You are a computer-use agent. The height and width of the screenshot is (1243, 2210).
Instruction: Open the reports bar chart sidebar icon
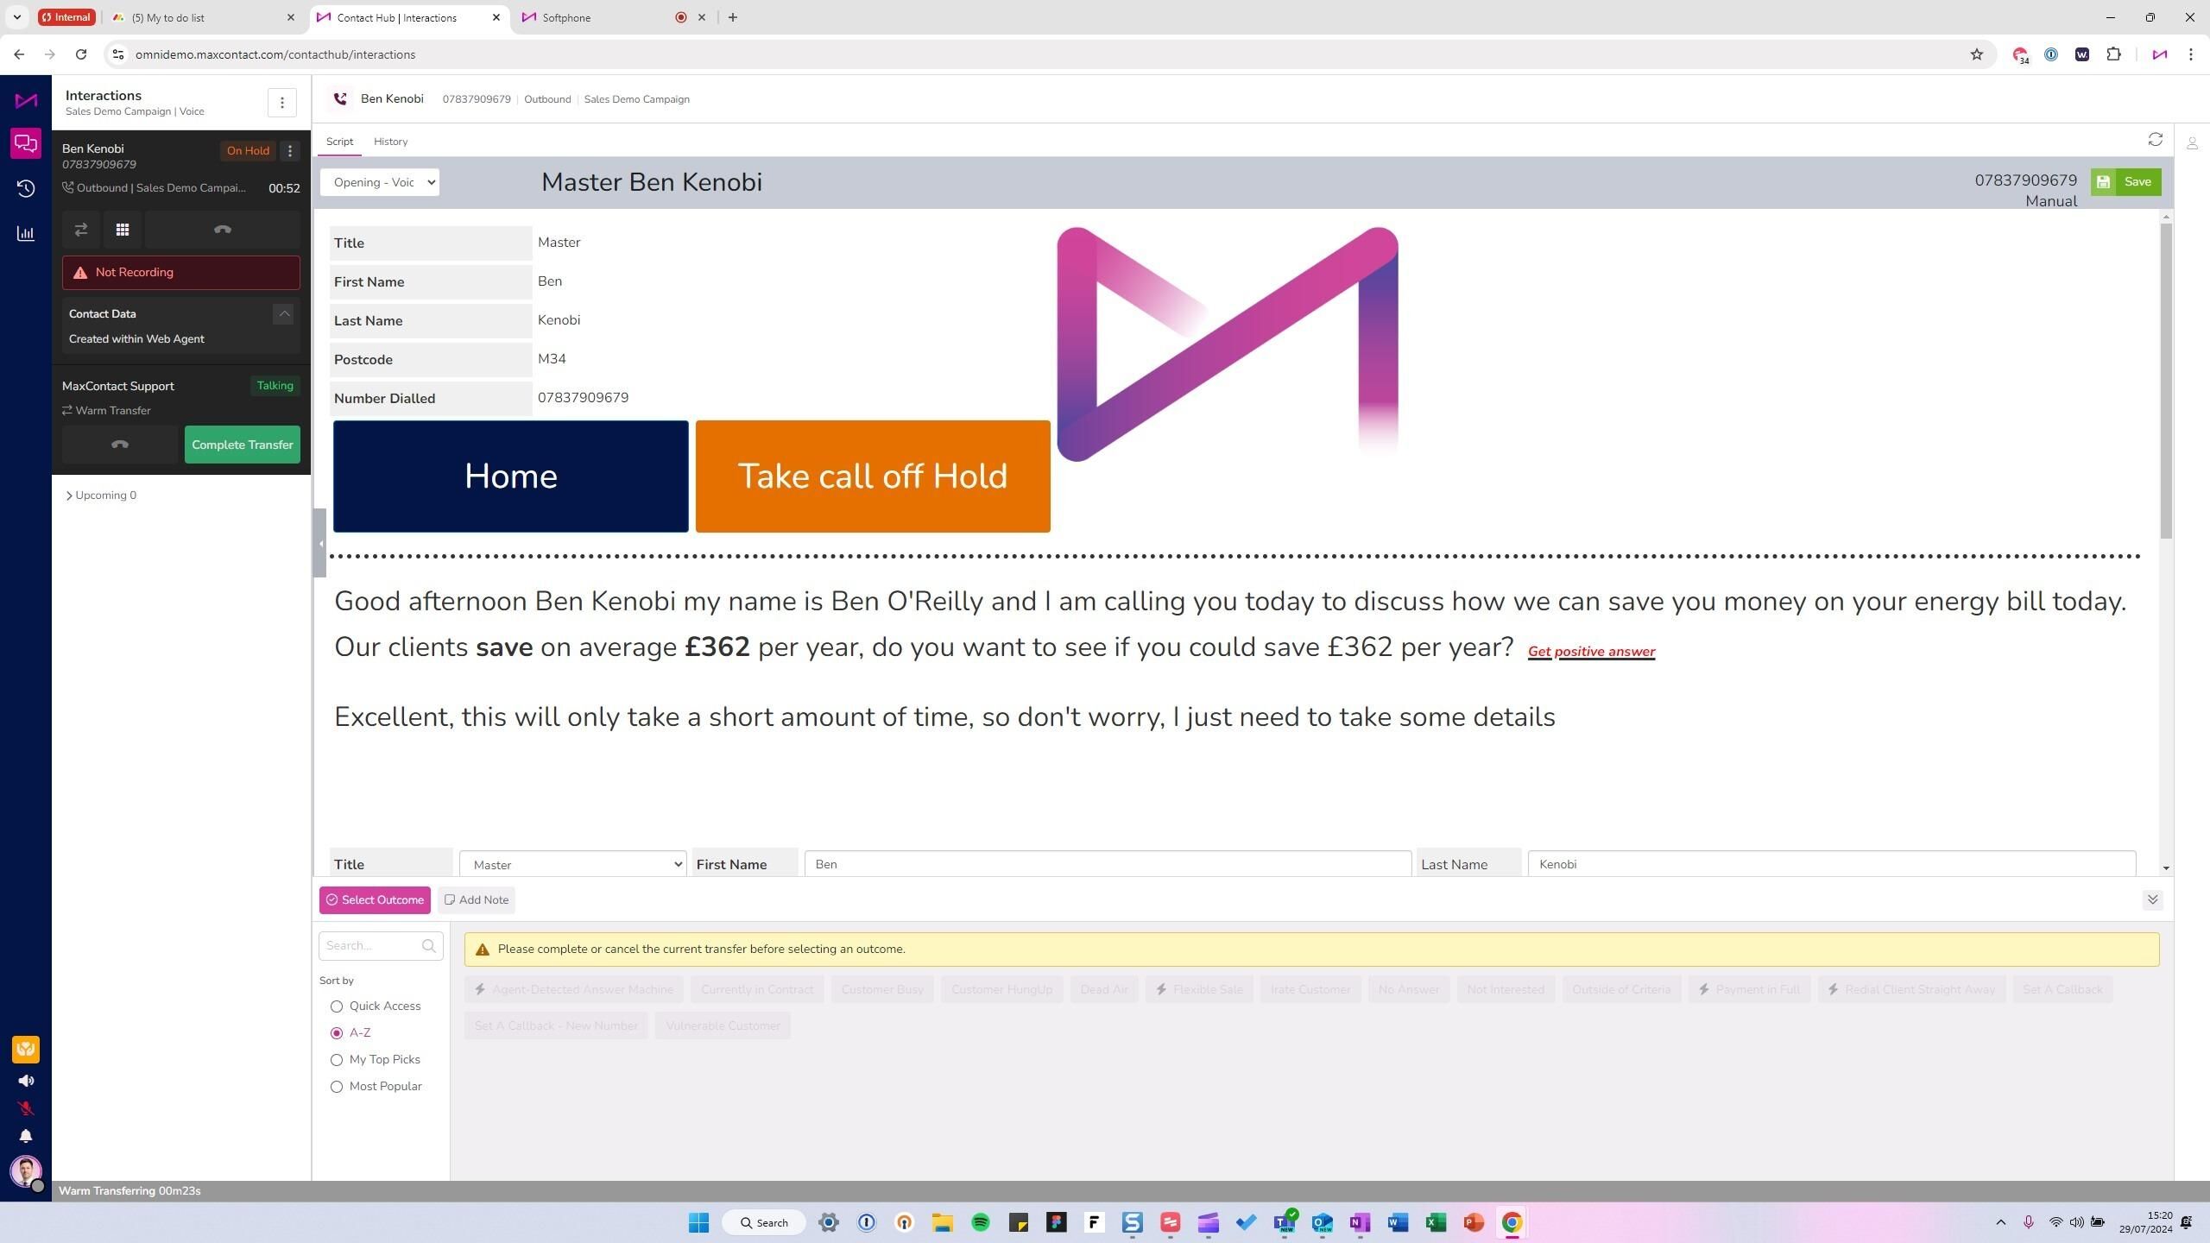pyautogui.click(x=26, y=233)
